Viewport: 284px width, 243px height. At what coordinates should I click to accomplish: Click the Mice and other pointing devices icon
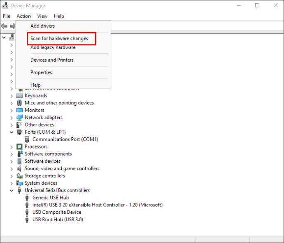(19, 103)
